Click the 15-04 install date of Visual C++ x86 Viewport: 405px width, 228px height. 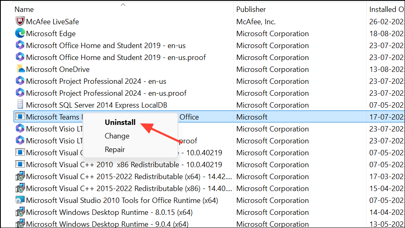[387, 188]
